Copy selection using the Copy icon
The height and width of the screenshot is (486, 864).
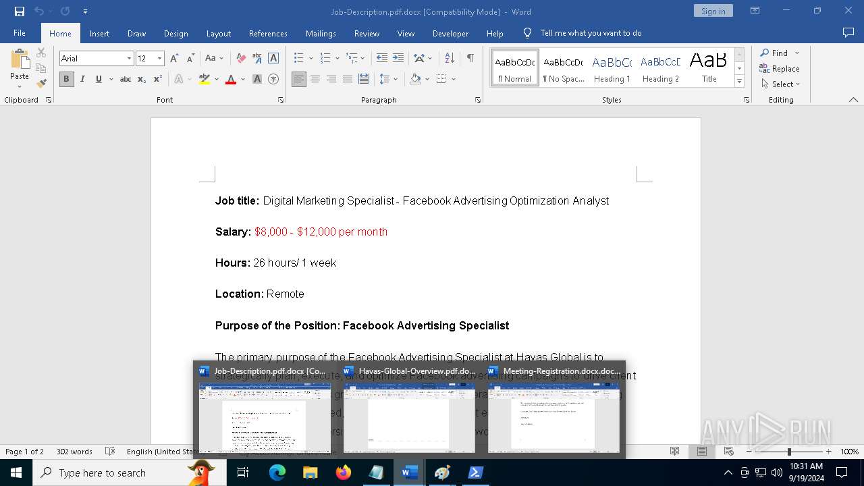pos(41,68)
